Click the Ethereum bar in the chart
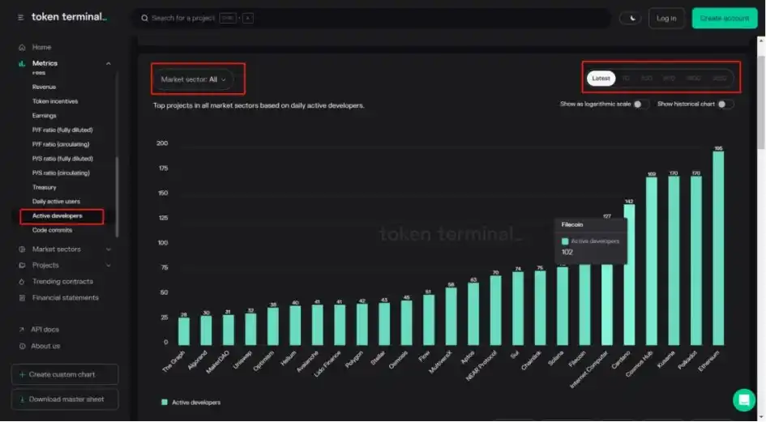766x422 pixels. 718,248
